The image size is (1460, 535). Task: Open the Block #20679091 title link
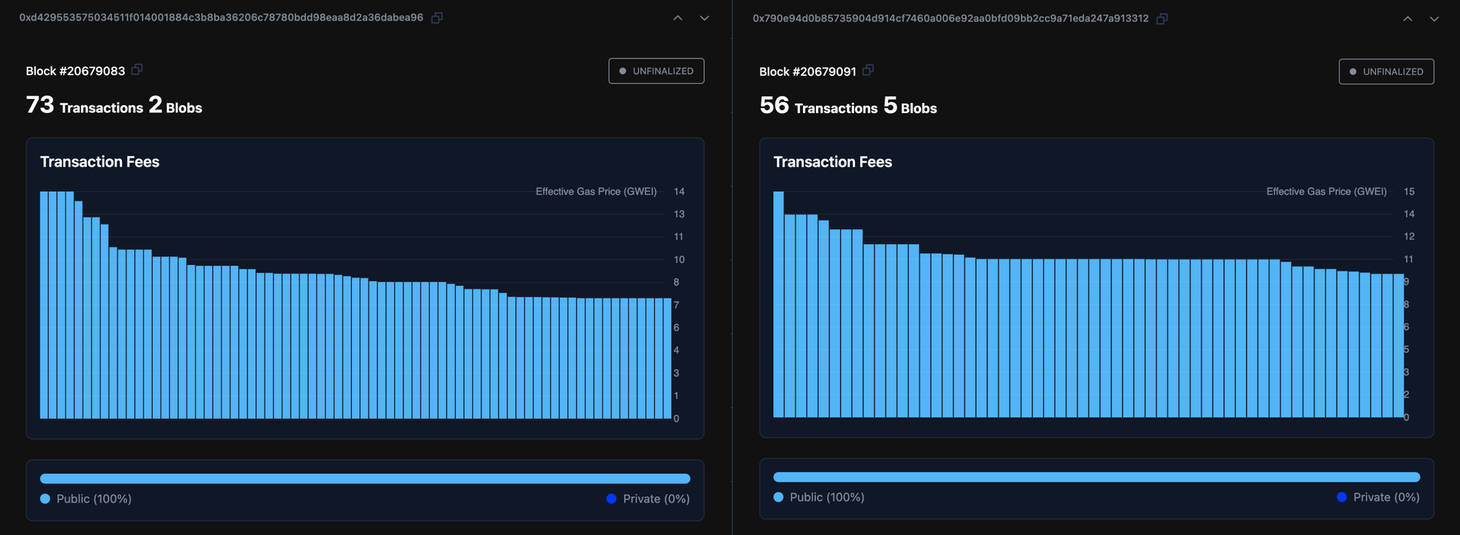click(807, 72)
